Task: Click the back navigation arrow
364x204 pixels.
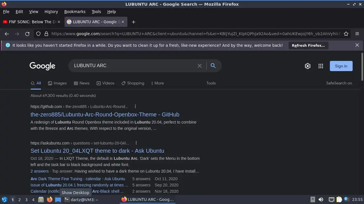Action: pos(7,34)
